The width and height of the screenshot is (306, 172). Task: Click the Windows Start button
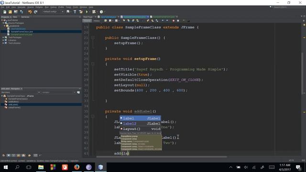[x=5, y=167]
